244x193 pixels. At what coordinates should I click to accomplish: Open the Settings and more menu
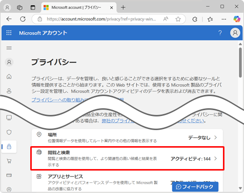pyautogui.click(x=224, y=19)
